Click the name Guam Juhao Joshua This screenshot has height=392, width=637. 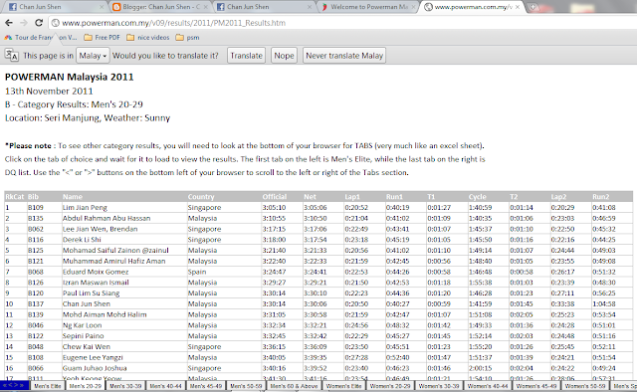pyautogui.click(x=95, y=368)
